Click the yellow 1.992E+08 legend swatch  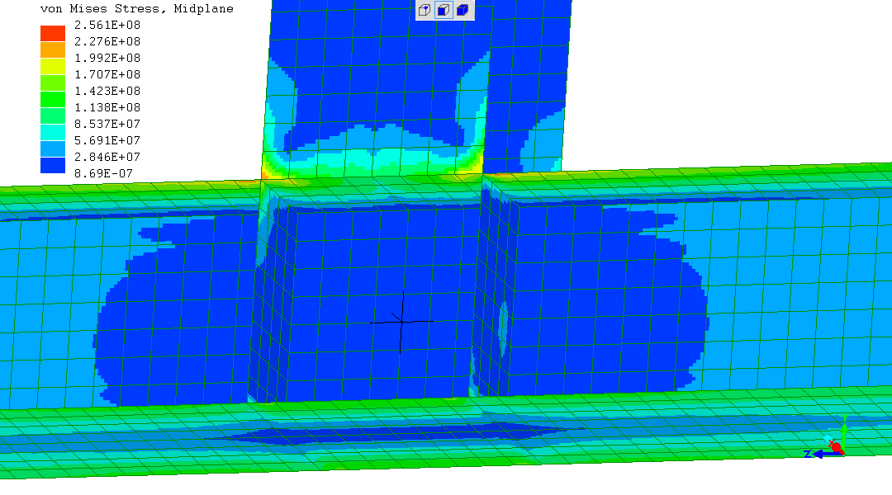pos(53,66)
